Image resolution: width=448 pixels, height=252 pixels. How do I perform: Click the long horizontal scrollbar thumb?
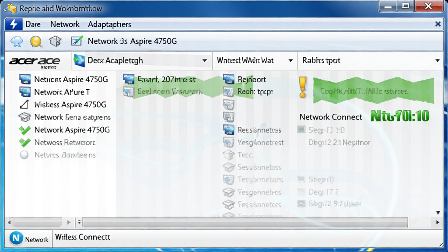(x=245, y=222)
